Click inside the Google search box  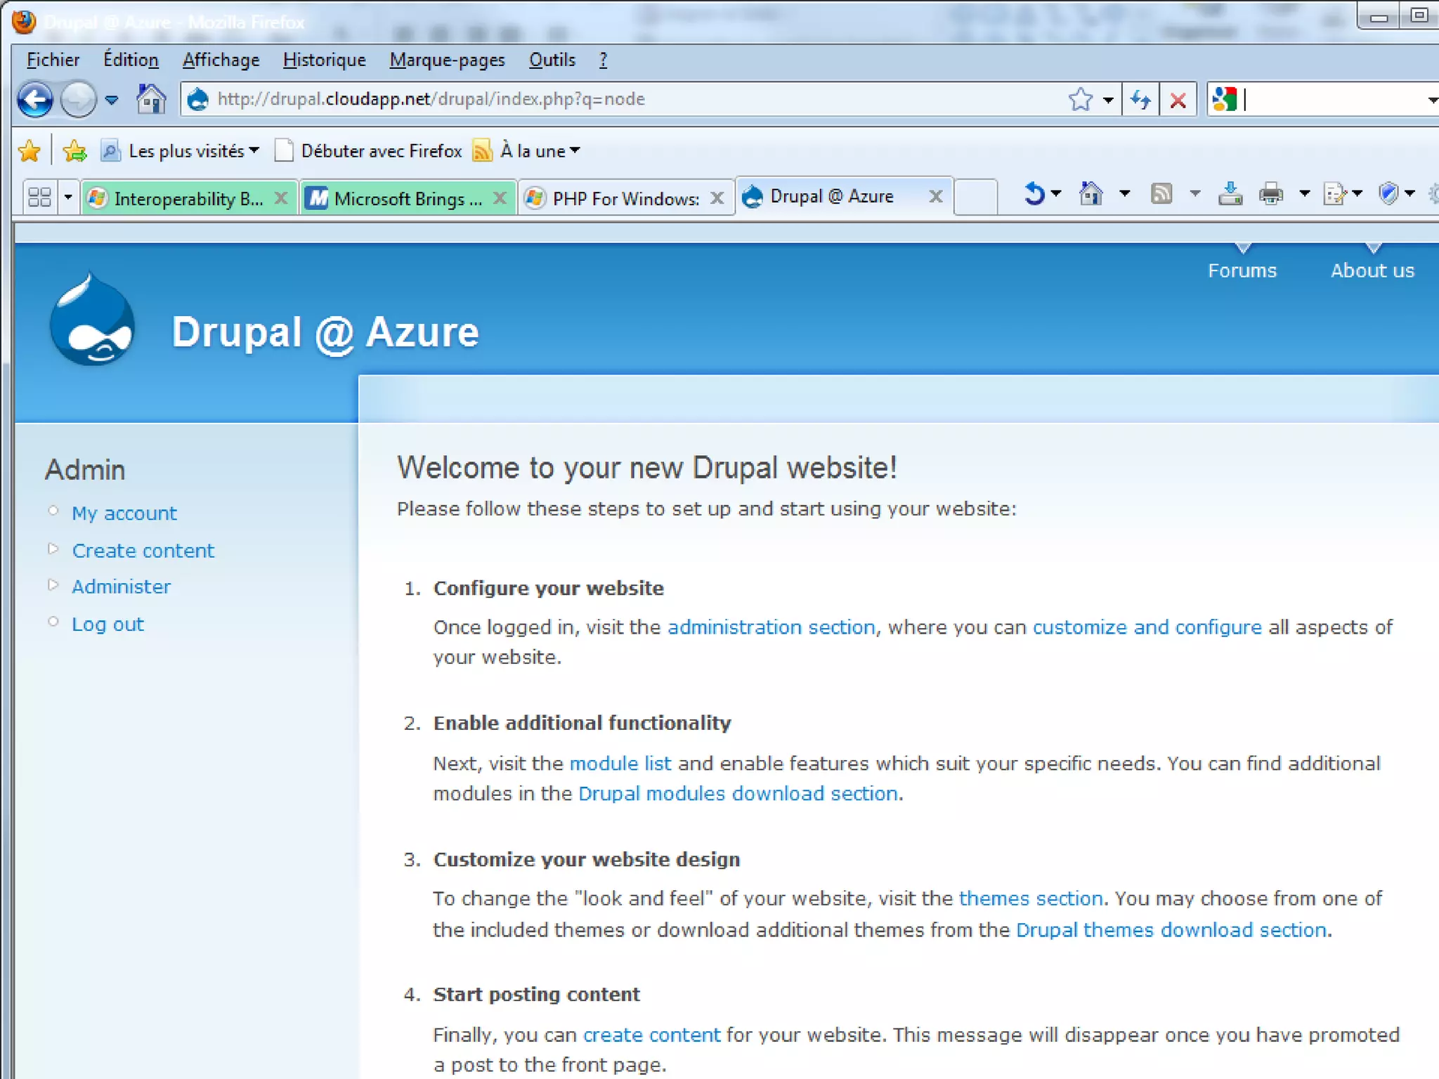tap(1335, 100)
